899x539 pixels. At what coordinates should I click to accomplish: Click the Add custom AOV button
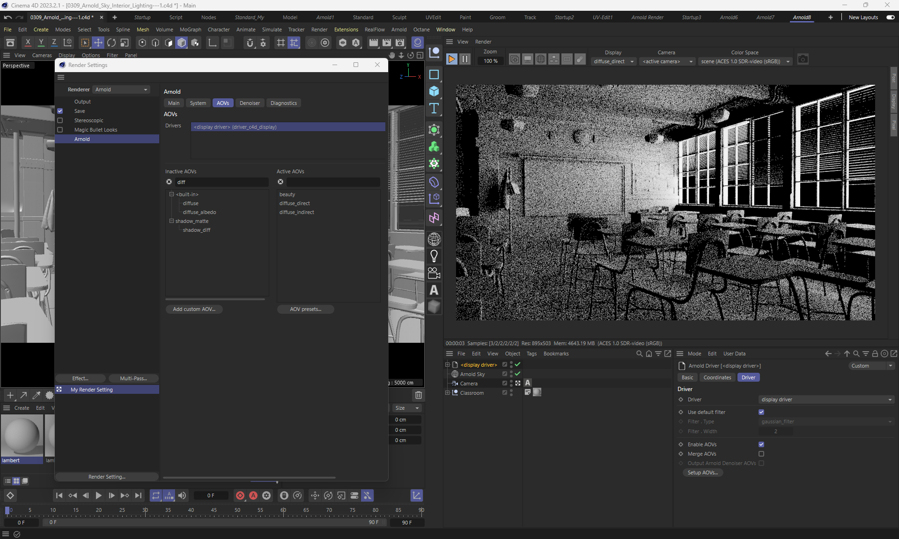pyautogui.click(x=194, y=309)
